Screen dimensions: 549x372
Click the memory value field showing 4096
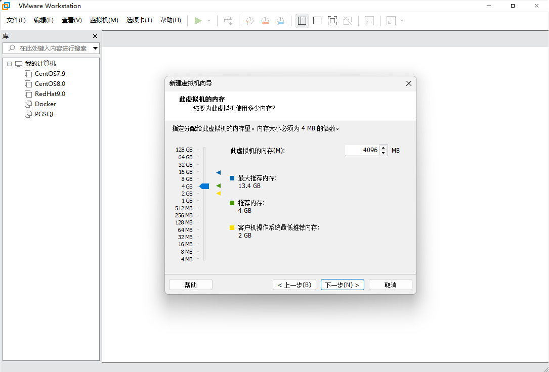362,150
